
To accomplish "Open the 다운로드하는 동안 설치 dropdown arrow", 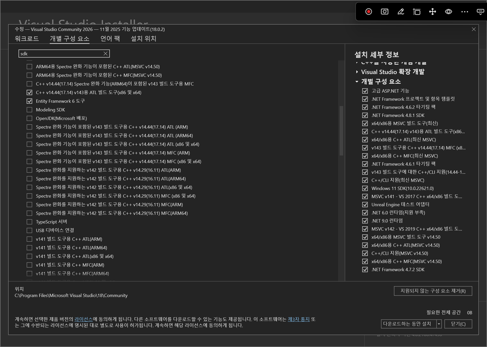I will point(439,324).
